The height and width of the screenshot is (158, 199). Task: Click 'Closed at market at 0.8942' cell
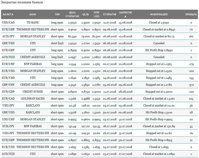pyautogui.click(x=159, y=30)
